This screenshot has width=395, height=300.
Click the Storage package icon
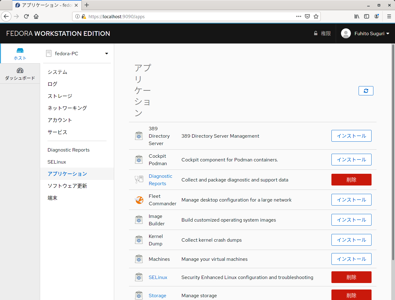pos(139,295)
